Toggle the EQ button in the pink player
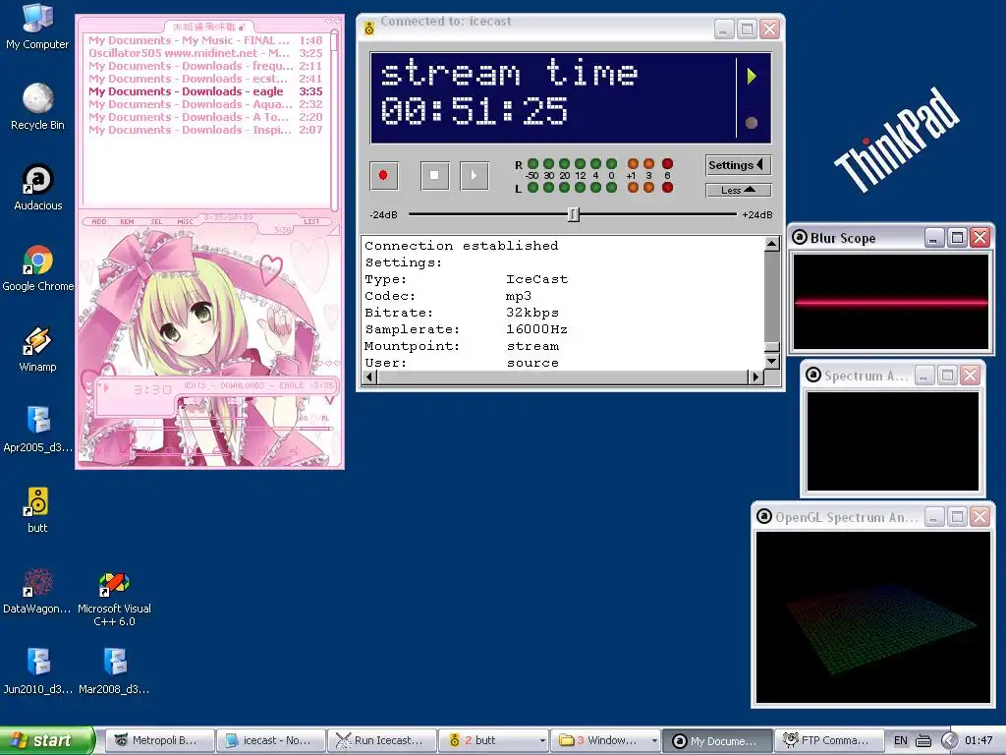The image size is (1006, 755). click(305, 418)
